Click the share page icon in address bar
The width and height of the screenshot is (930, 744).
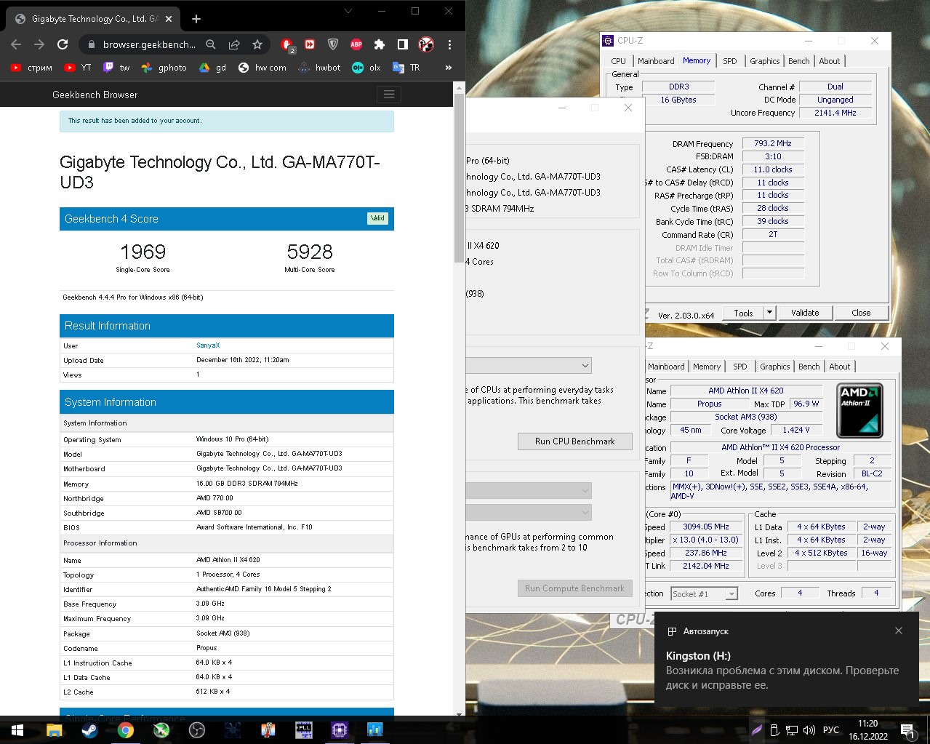pyautogui.click(x=234, y=44)
